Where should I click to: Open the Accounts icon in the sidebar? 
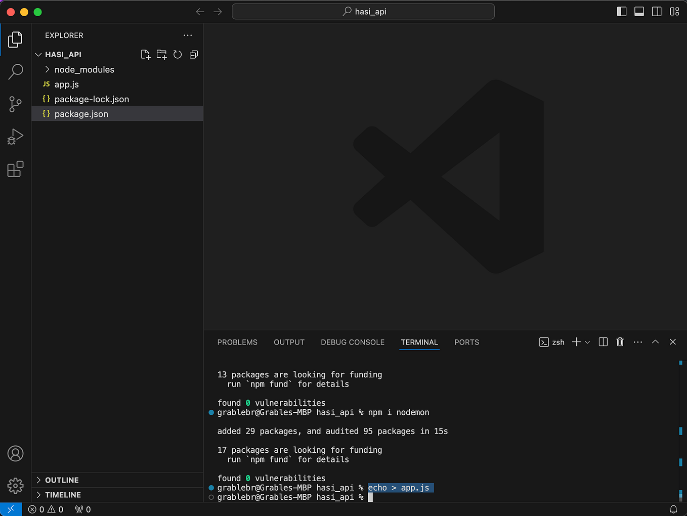pyautogui.click(x=15, y=454)
